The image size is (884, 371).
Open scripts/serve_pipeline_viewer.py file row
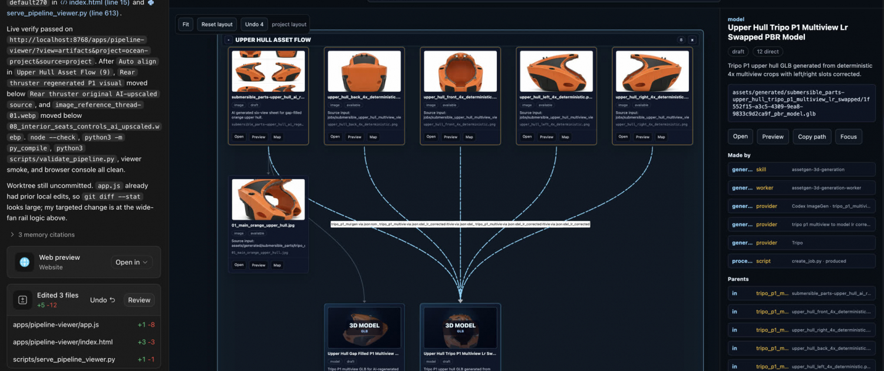pyautogui.click(x=84, y=359)
